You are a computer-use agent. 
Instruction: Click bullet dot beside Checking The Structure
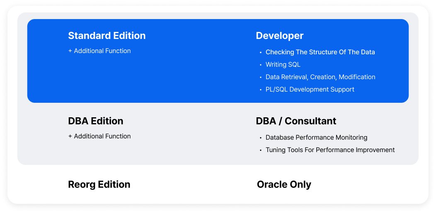point(261,53)
